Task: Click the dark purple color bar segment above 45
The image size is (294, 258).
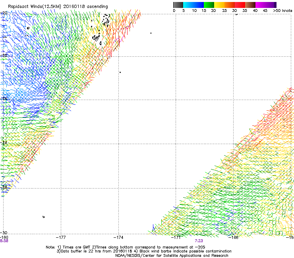Action: tap(271, 5)
